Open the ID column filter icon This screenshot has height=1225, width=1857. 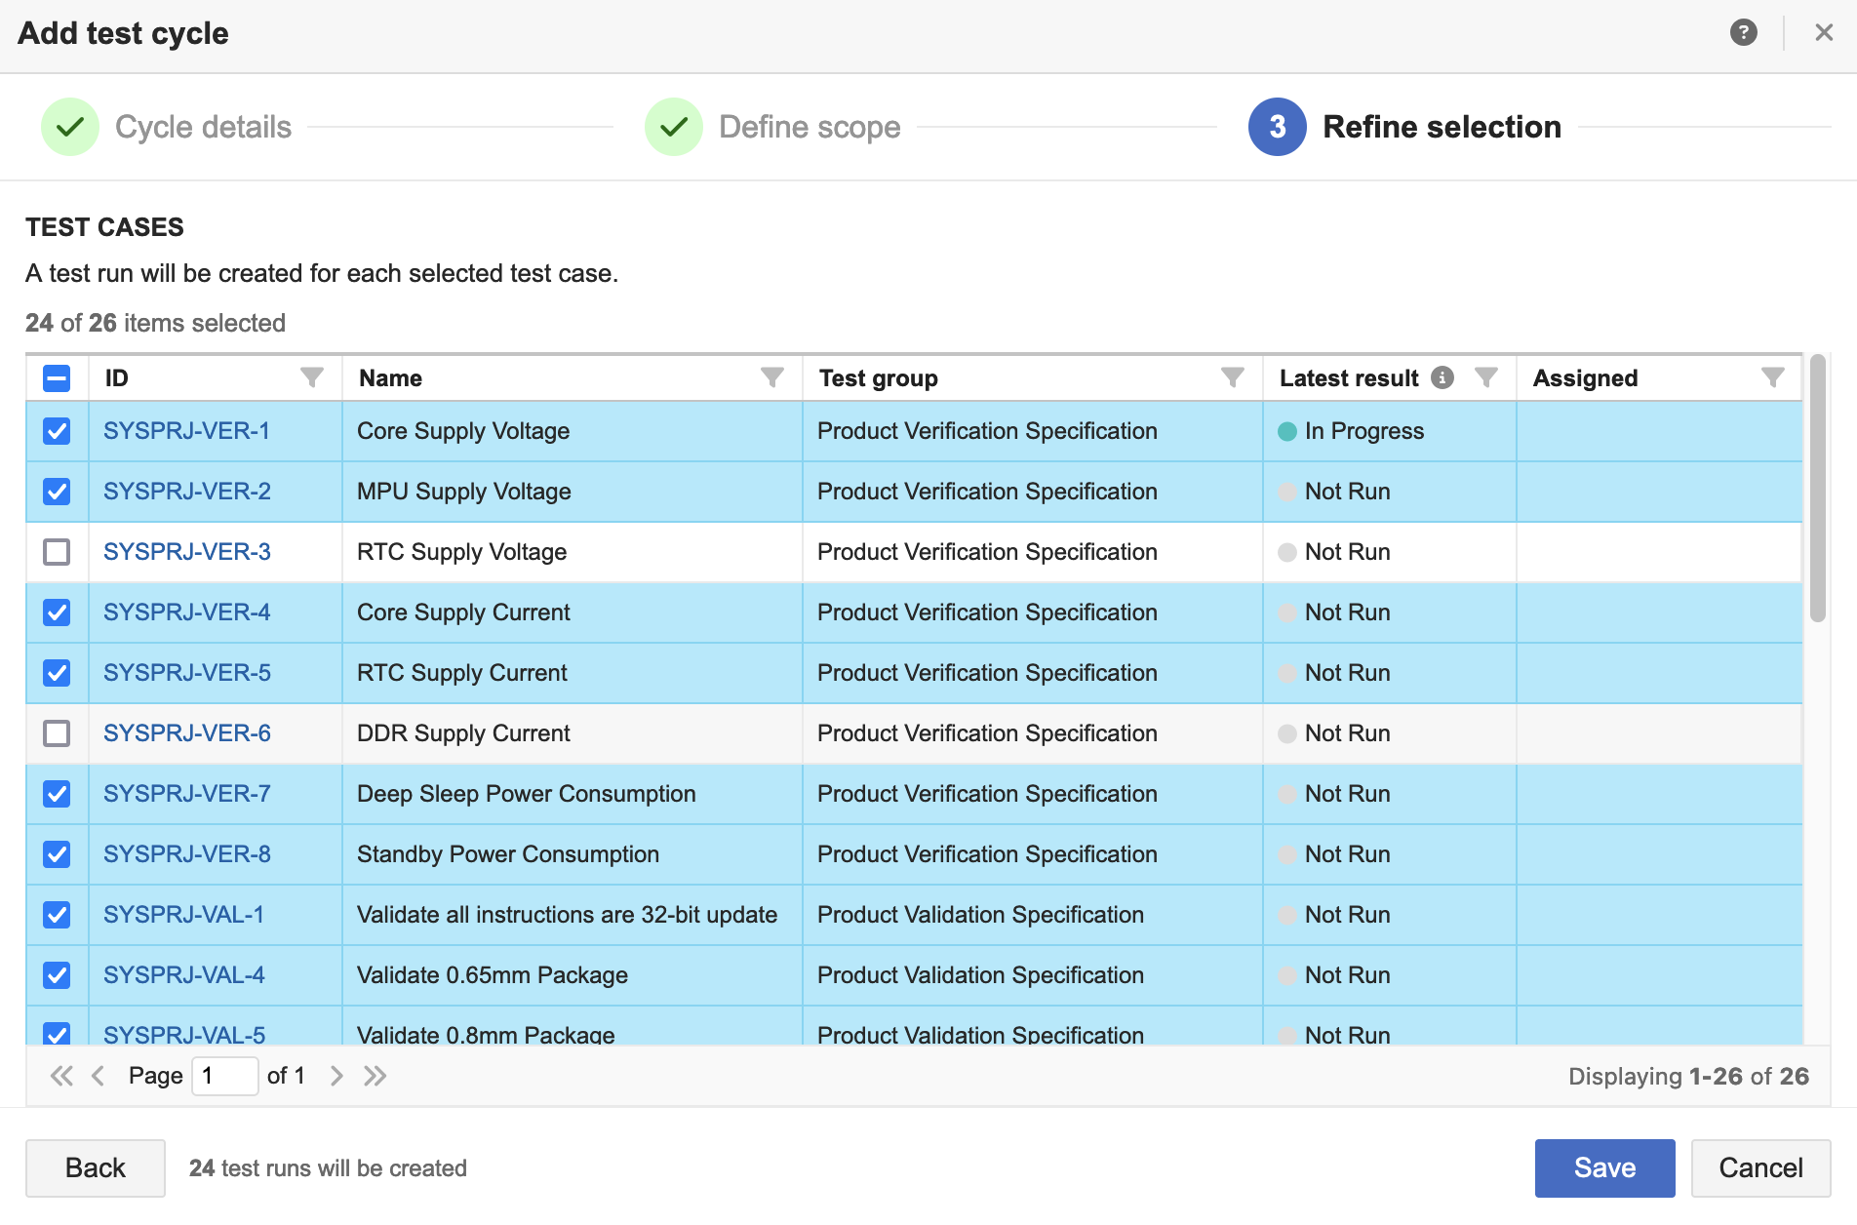312,377
